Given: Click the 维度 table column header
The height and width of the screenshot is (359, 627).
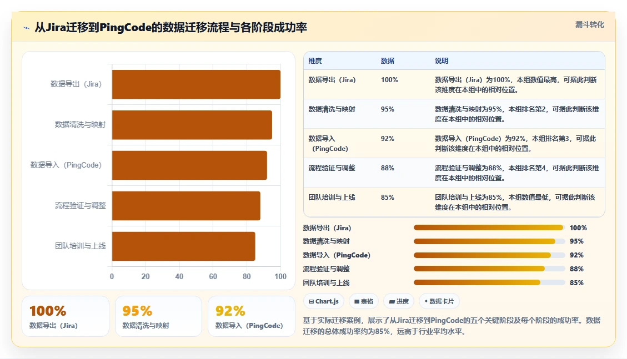Looking at the screenshot, I should tap(315, 60).
